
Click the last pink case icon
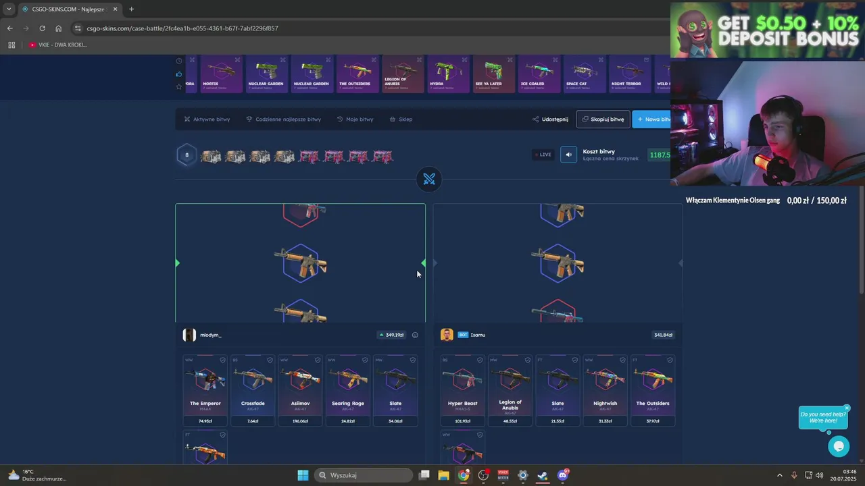tap(382, 157)
